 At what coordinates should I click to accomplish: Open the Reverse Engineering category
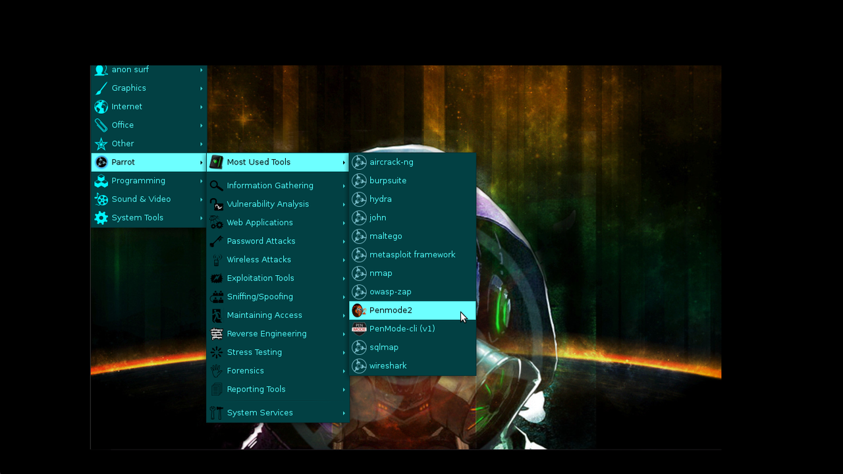[278, 334]
